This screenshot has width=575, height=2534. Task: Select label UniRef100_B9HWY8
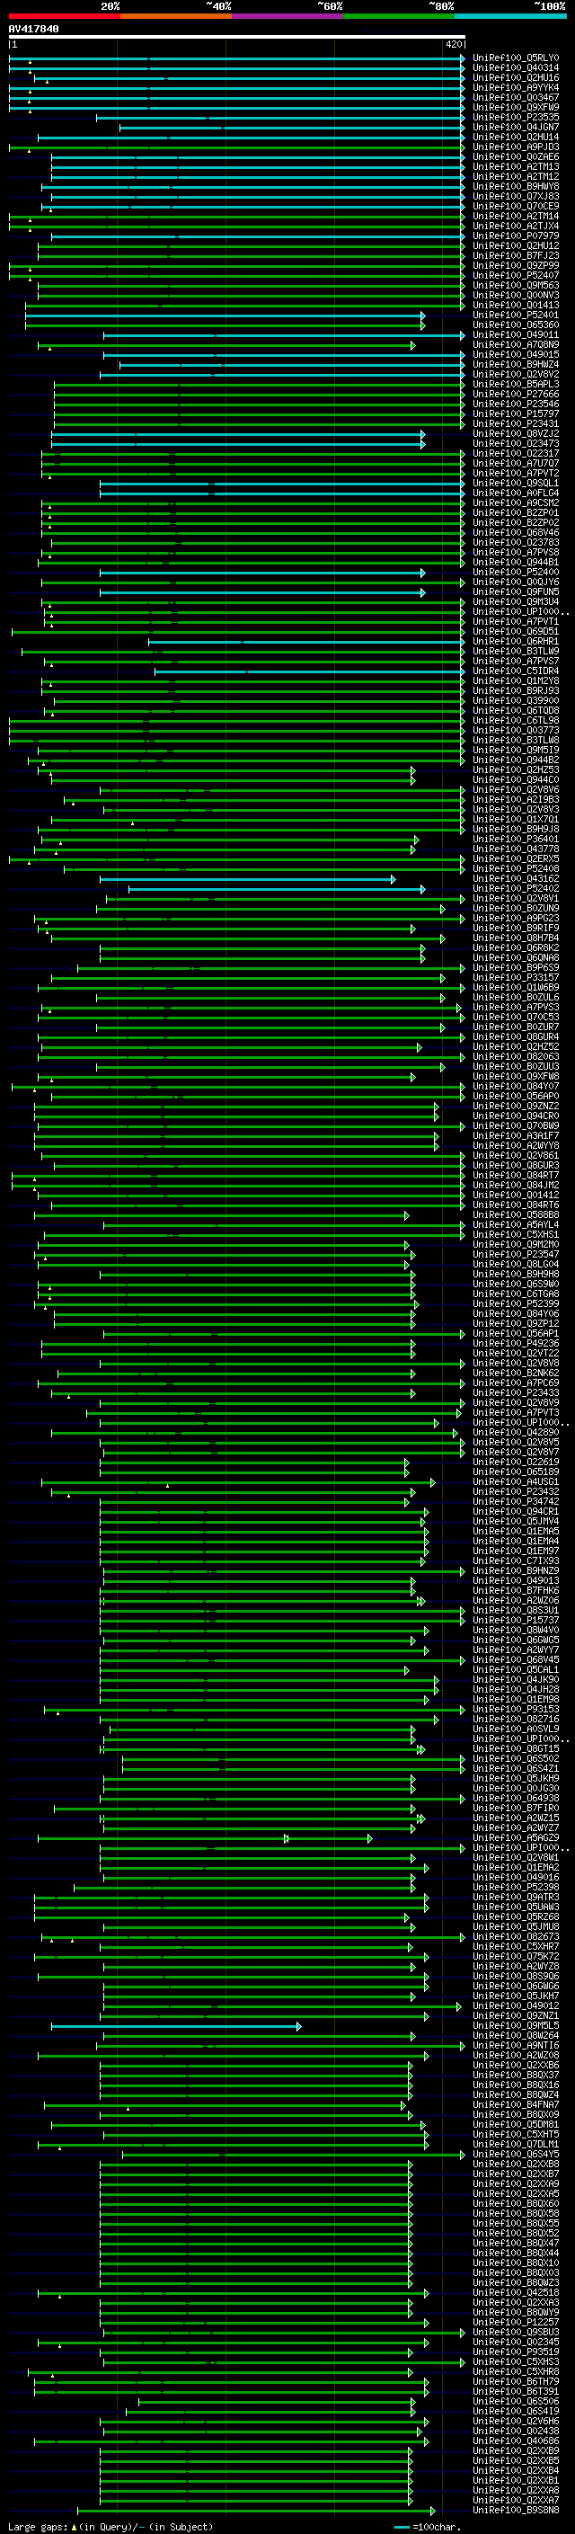tap(516, 186)
